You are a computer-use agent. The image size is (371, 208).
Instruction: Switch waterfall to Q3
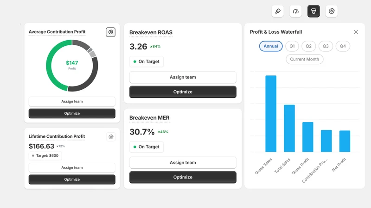click(x=326, y=46)
